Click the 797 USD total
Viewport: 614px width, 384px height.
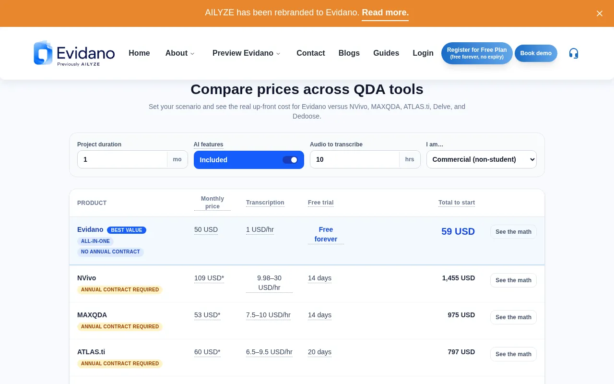pos(461,352)
